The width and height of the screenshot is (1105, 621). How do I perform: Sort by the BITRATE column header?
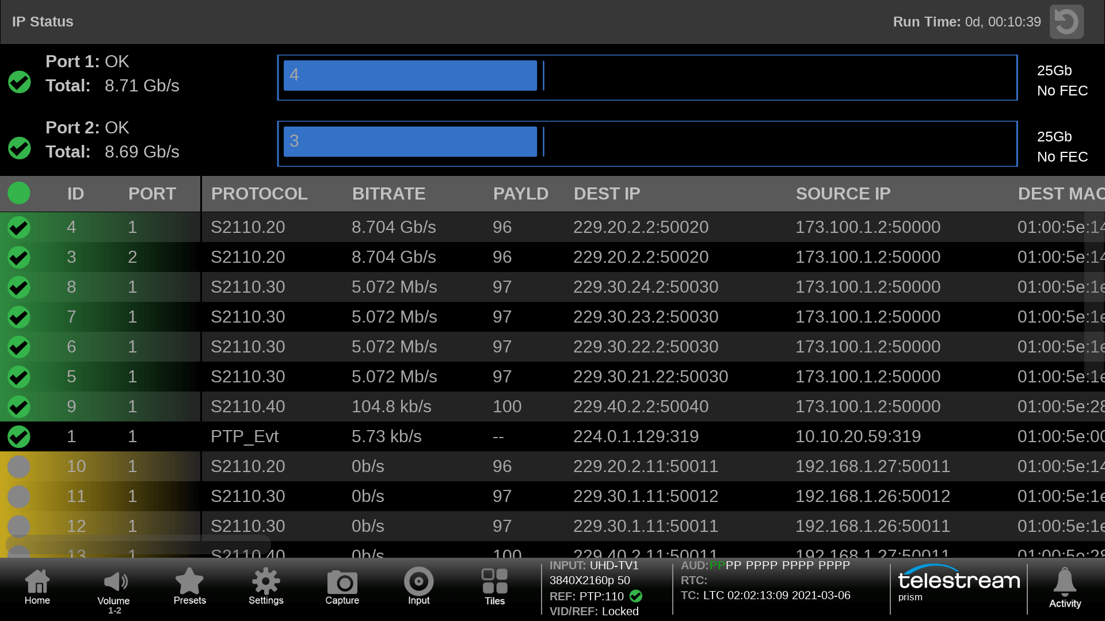coord(388,194)
